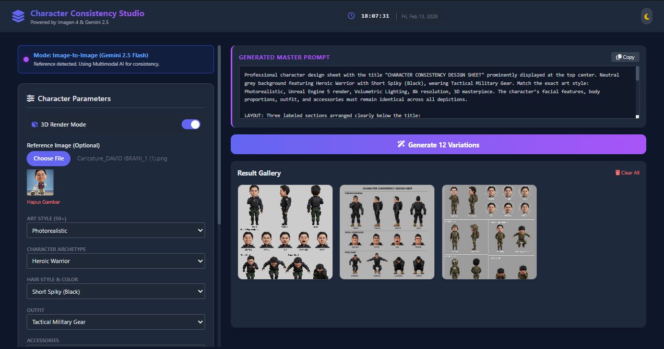Click ACCESSORIES label

click(x=43, y=340)
